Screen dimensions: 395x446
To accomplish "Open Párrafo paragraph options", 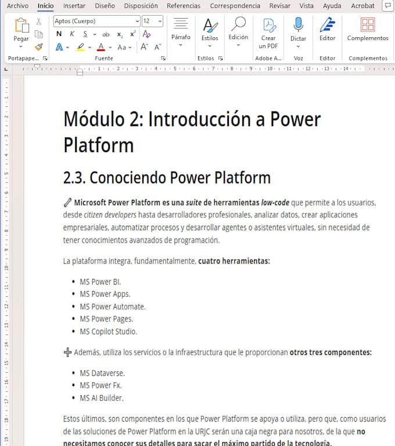I will [x=181, y=31].
